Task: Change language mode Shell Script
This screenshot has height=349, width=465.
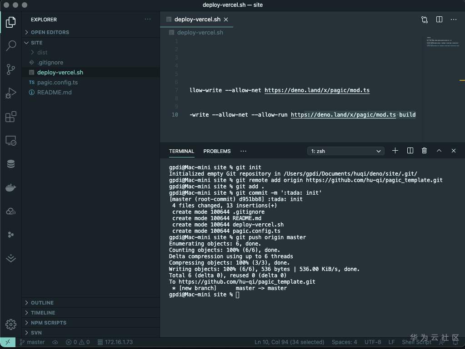Action: [416, 342]
